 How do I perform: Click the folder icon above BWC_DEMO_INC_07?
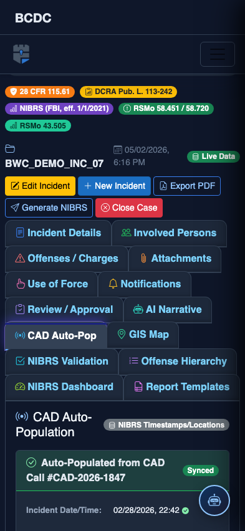[x=10, y=149]
